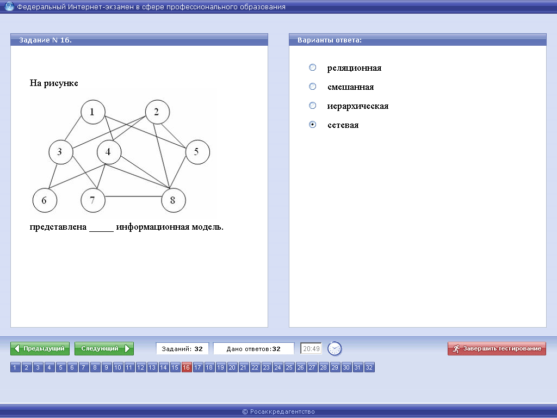Choose the 'иерархическая' answer option

click(312, 106)
